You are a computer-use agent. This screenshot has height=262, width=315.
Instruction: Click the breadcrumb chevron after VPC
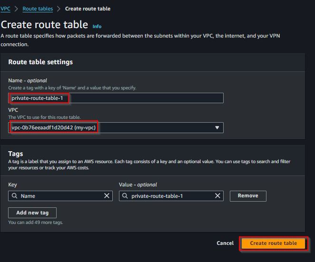tap(16, 9)
